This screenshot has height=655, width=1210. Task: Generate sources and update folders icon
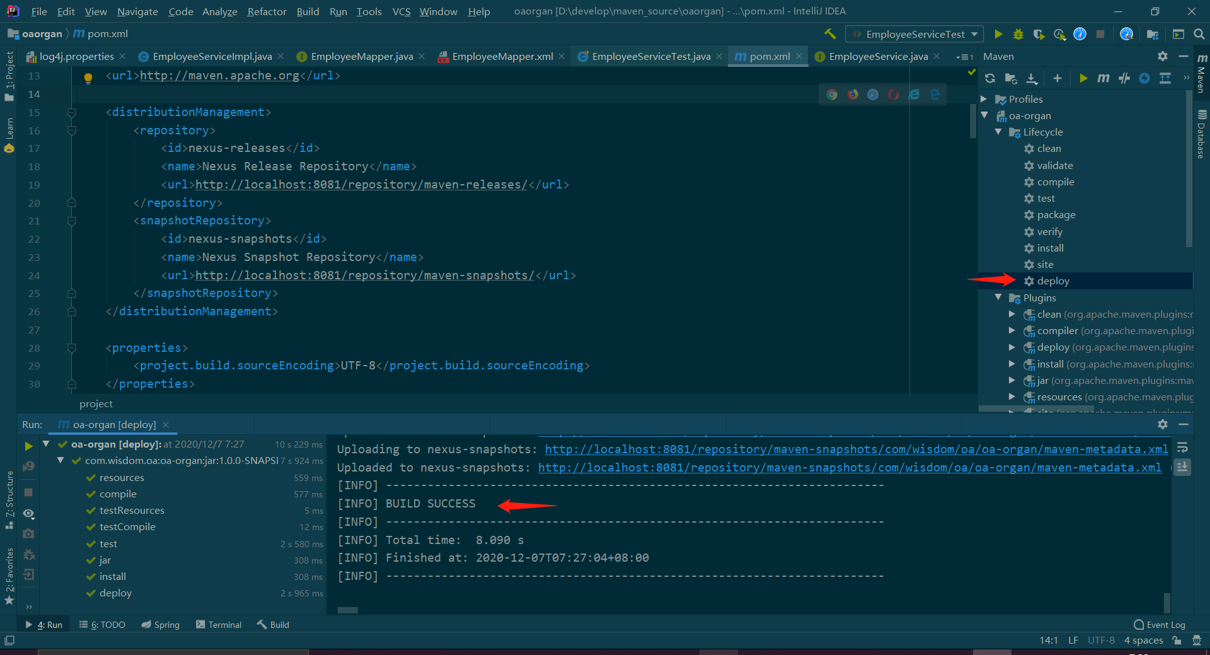coord(1011,78)
